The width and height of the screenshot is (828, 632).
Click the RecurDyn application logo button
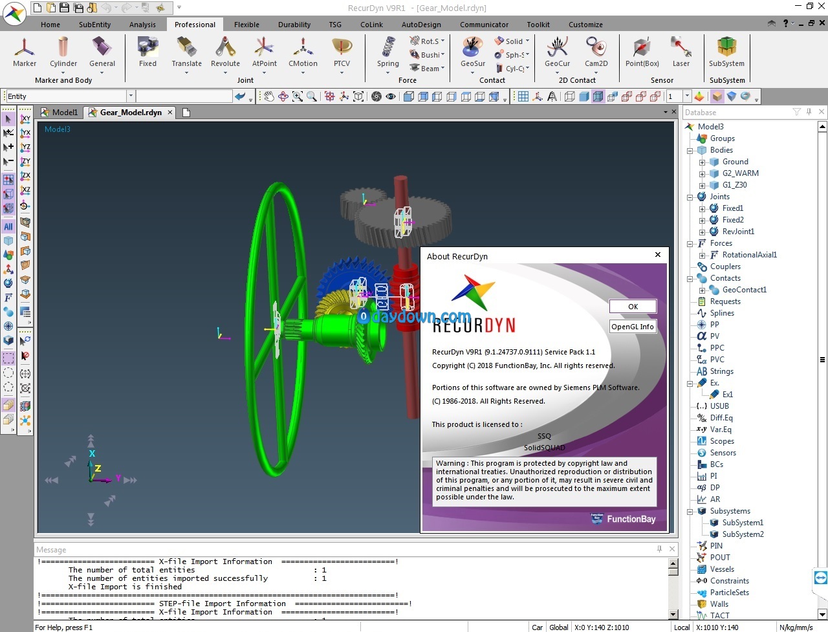coord(14,14)
